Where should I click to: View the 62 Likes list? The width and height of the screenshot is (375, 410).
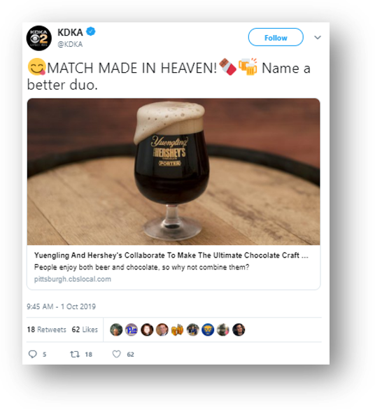click(x=85, y=330)
